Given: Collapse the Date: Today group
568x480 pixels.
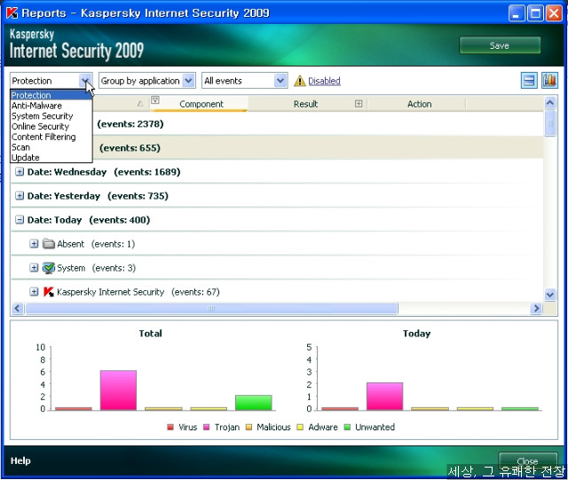Looking at the screenshot, I should 20,220.
